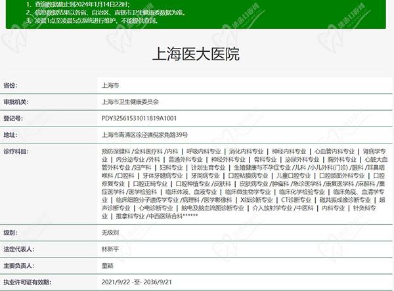Click the 登记号 row label

[x=13, y=119]
